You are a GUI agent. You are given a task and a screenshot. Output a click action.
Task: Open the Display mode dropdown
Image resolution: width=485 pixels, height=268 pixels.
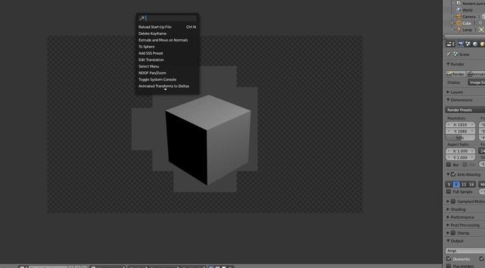coord(476,82)
